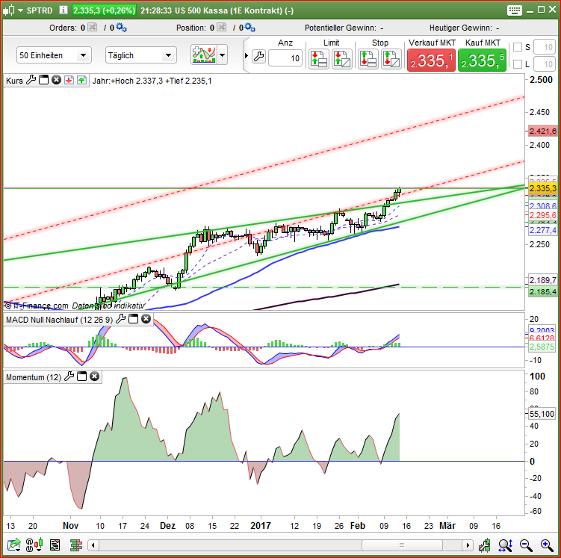Close the Kurs price panel
Image resolution: width=561 pixels, height=558 pixels.
pos(56,80)
